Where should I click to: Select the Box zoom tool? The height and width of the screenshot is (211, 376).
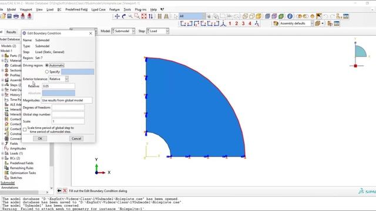click(137, 16)
